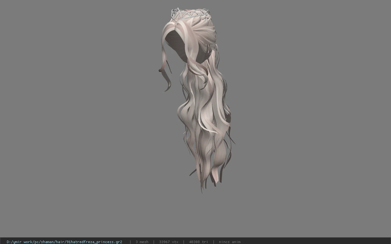This screenshot has height=244, width=391.
Task: Click the .gr2 file path in status bar
Action: [x=64, y=242]
